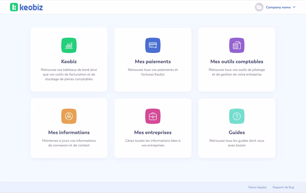Select the green bar chart Keobiz icon

[69, 45]
